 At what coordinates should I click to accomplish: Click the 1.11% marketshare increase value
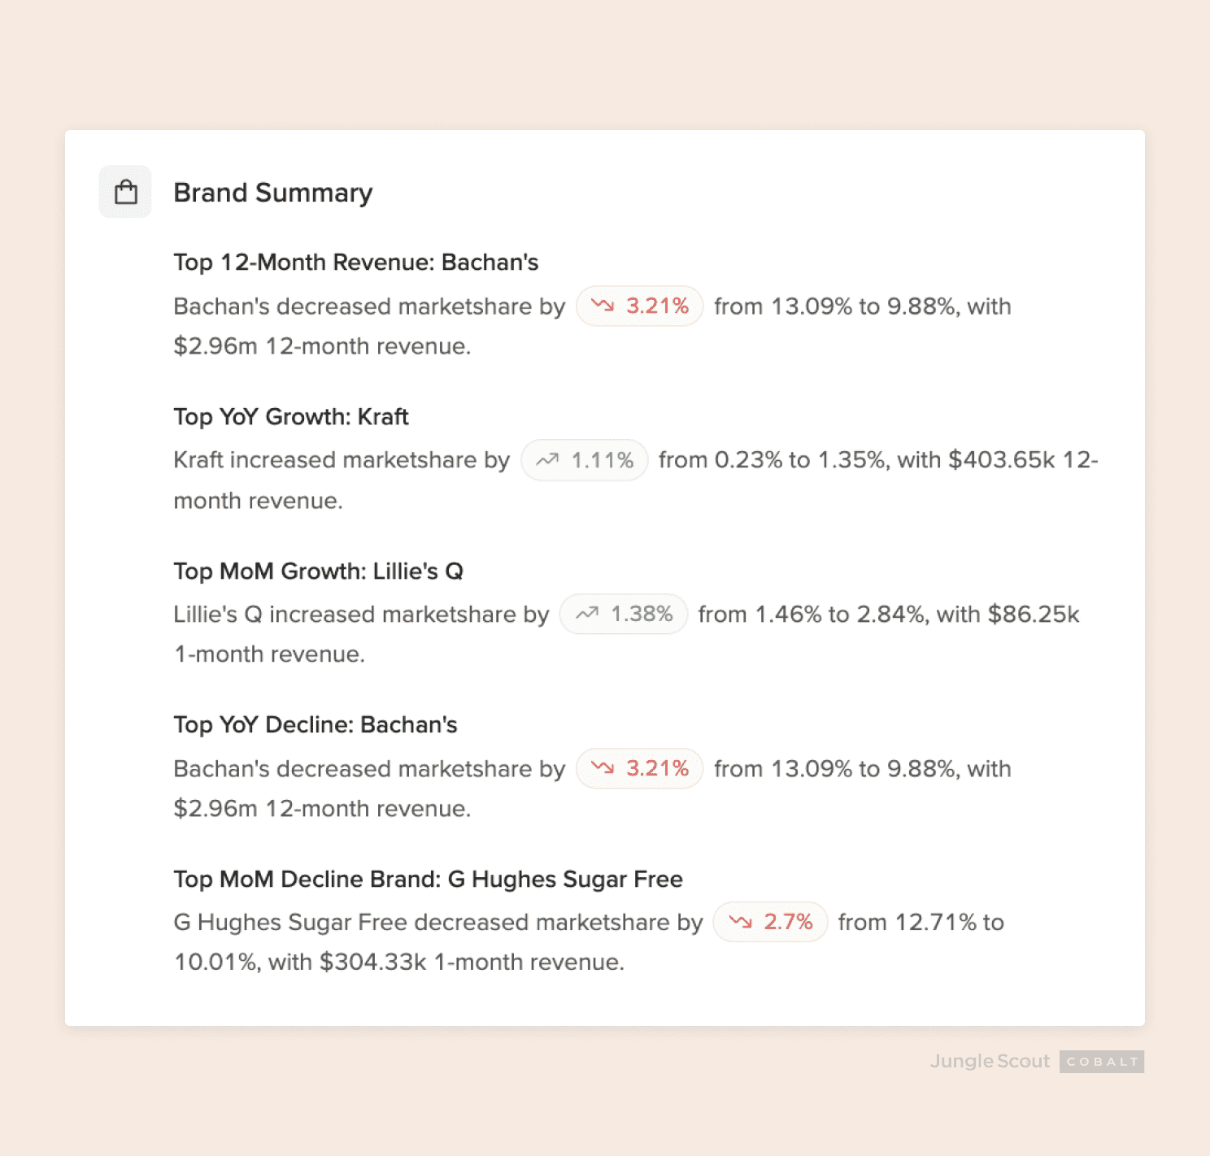point(603,460)
